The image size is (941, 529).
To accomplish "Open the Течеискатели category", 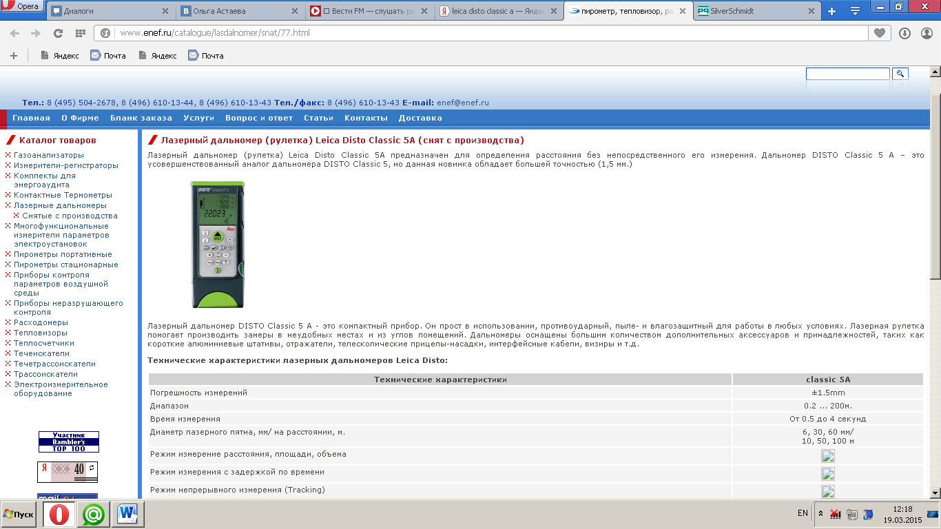I will [x=41, y=353].
